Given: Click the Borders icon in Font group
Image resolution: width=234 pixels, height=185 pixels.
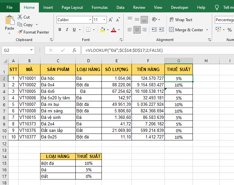Looking at the screenshot, I should [88, 30].
